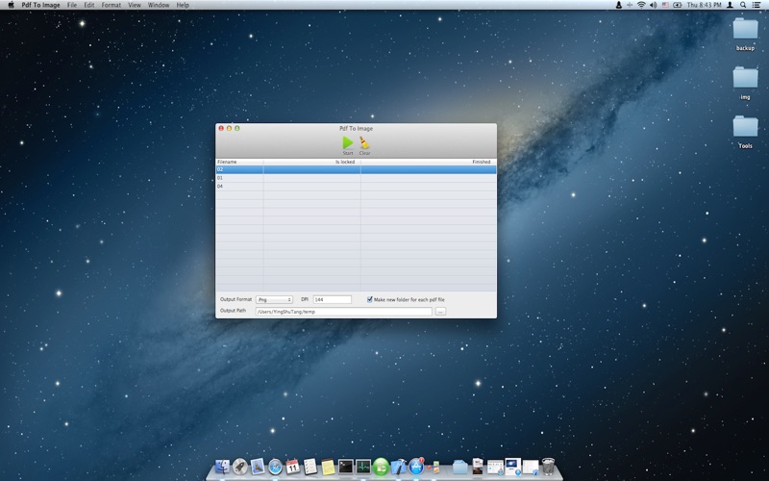Open the App Store dock icon

click(416, 467)
